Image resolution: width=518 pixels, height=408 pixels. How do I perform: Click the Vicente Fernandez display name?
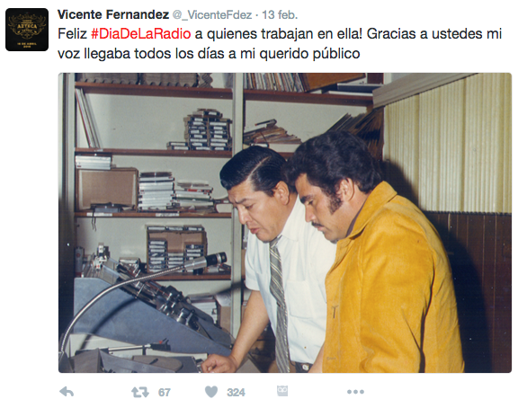pyautogui.click(x=113, y=14)
